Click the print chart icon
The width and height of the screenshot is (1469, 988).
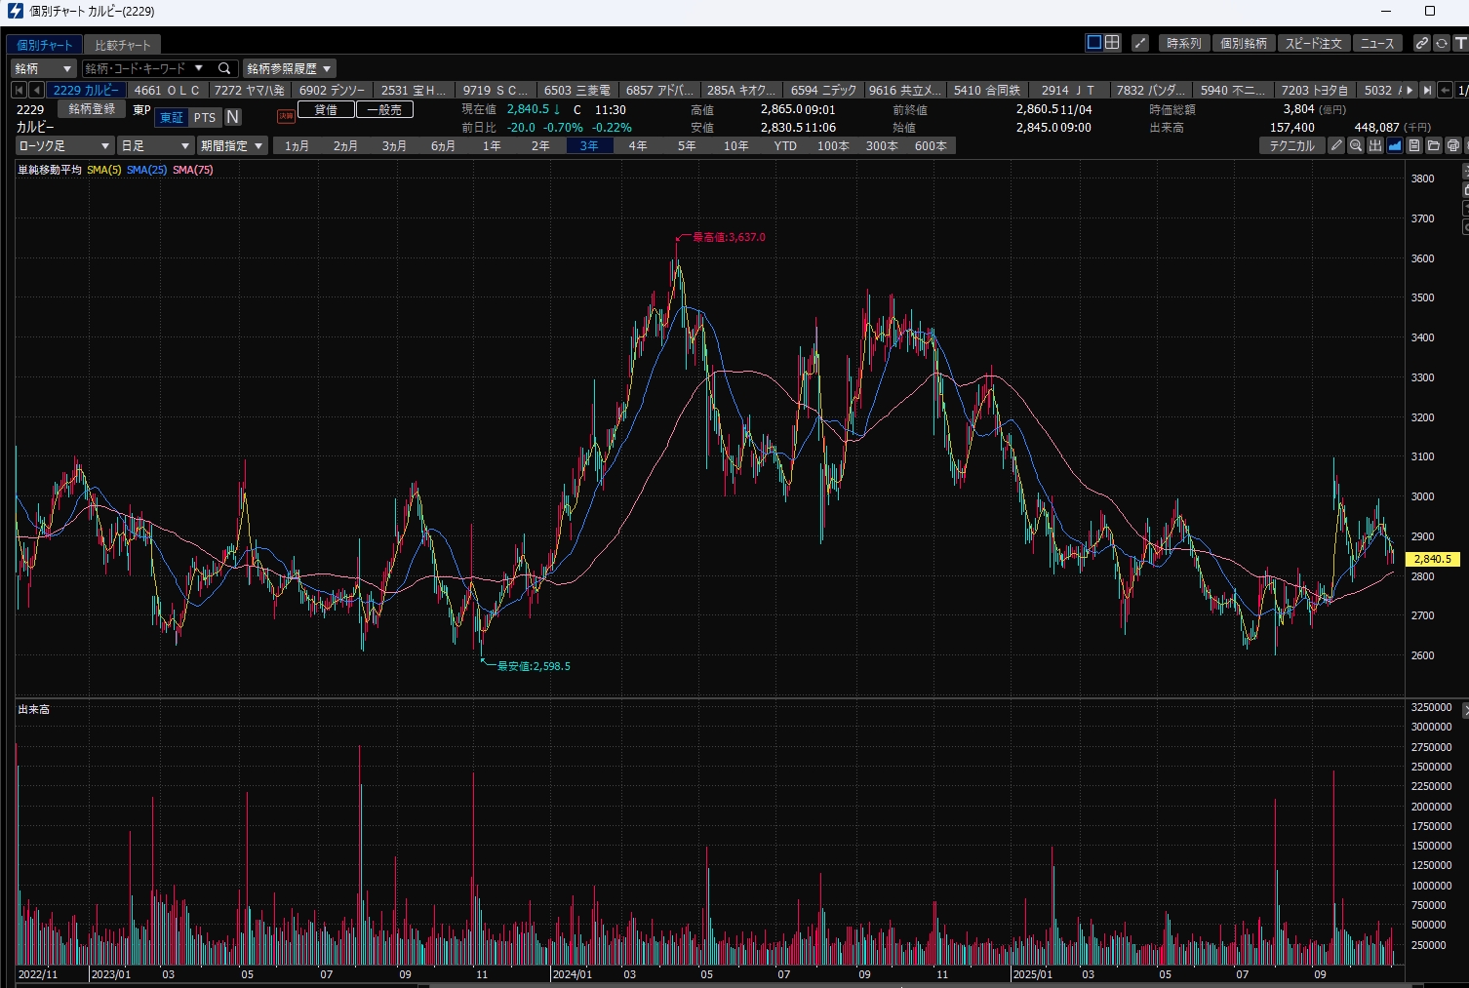click(1453, 145)
